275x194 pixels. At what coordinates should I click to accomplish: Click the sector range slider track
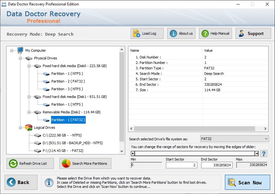[195, 154]
